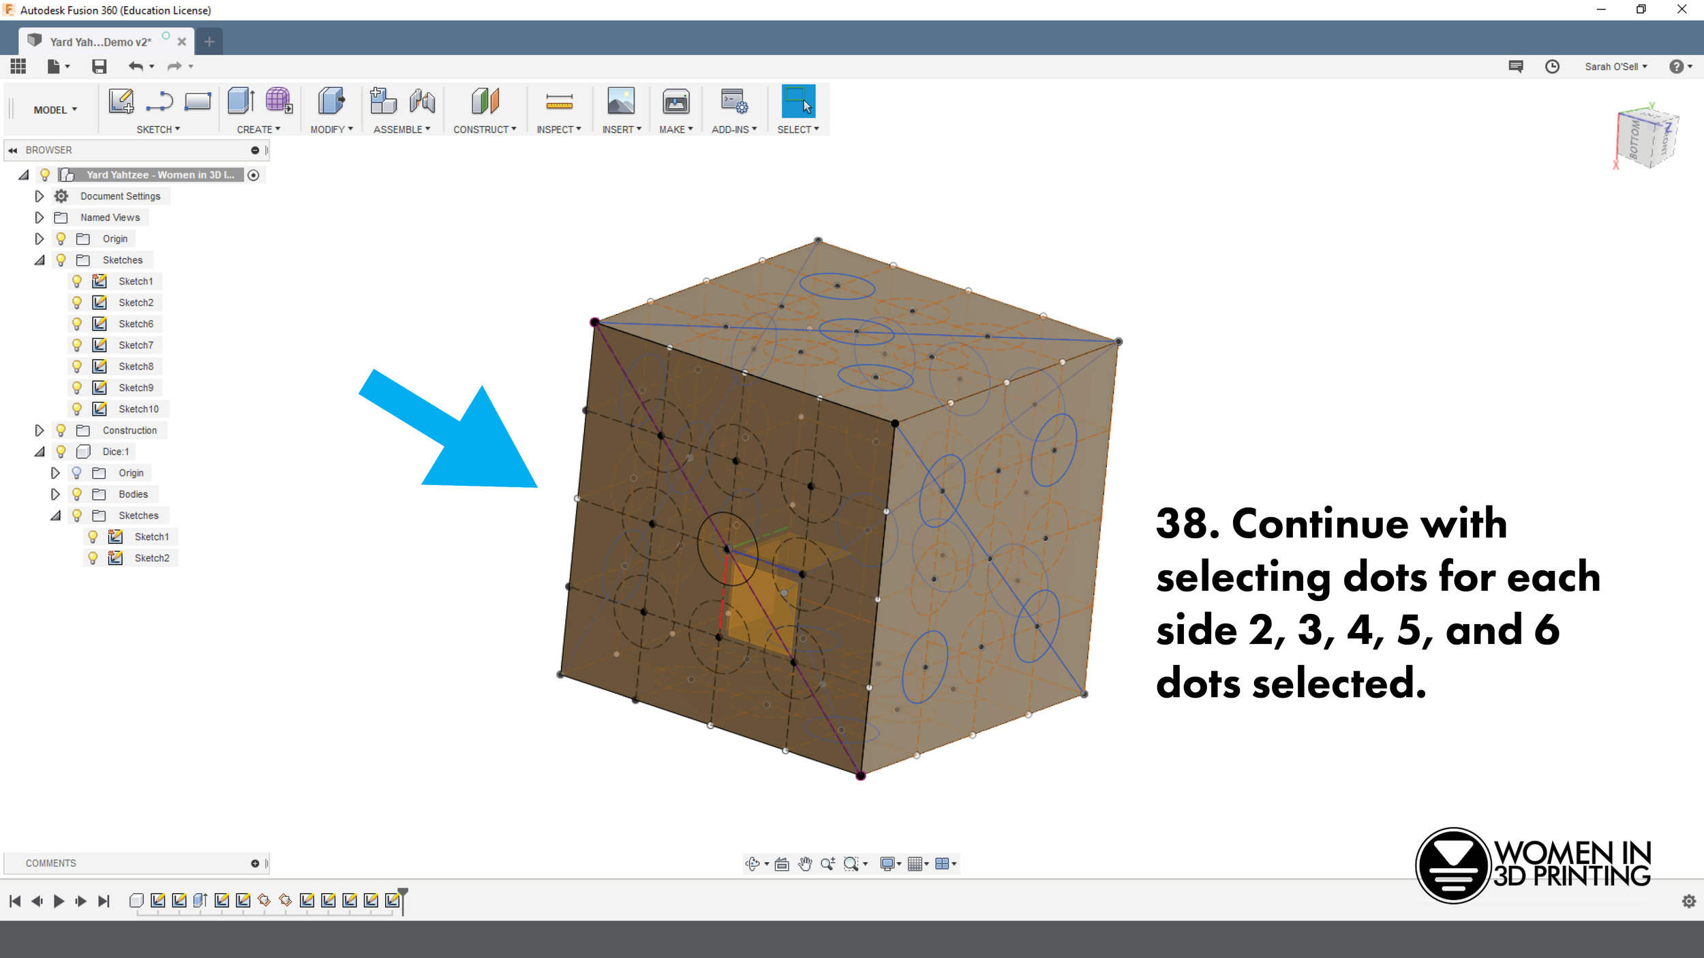Click the Save icon

pyautogui.click(x=100, y=66)
